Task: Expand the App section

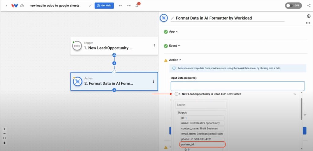Action: point(173,31)
